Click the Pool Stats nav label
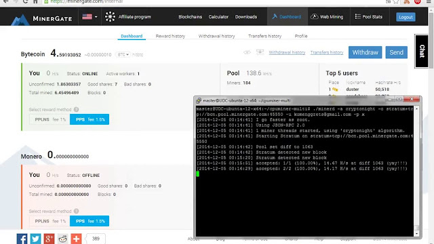 coord(372,16)
